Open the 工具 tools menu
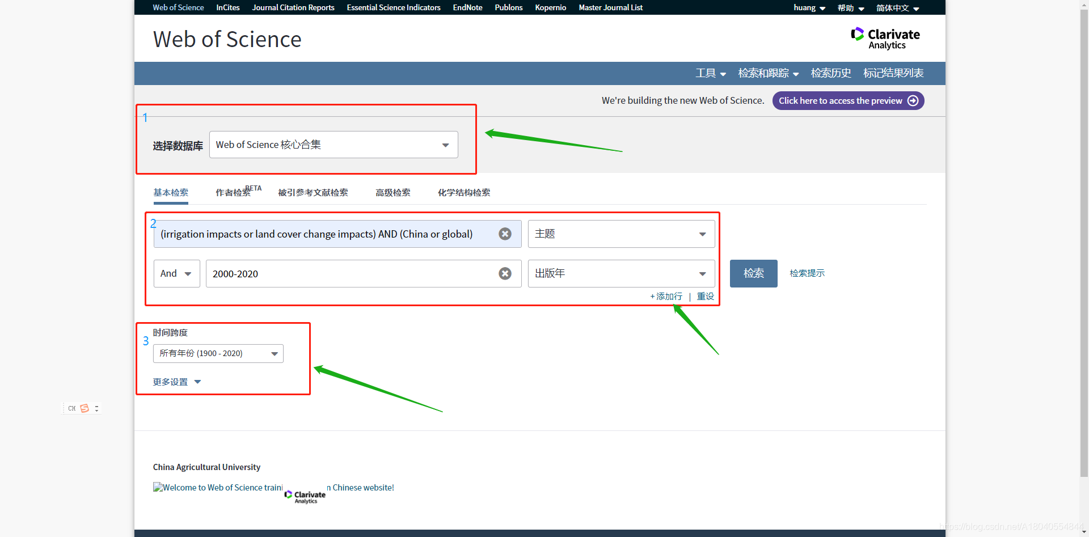The height and width of the screenshot is (537, 1089). tap(711, 73)
